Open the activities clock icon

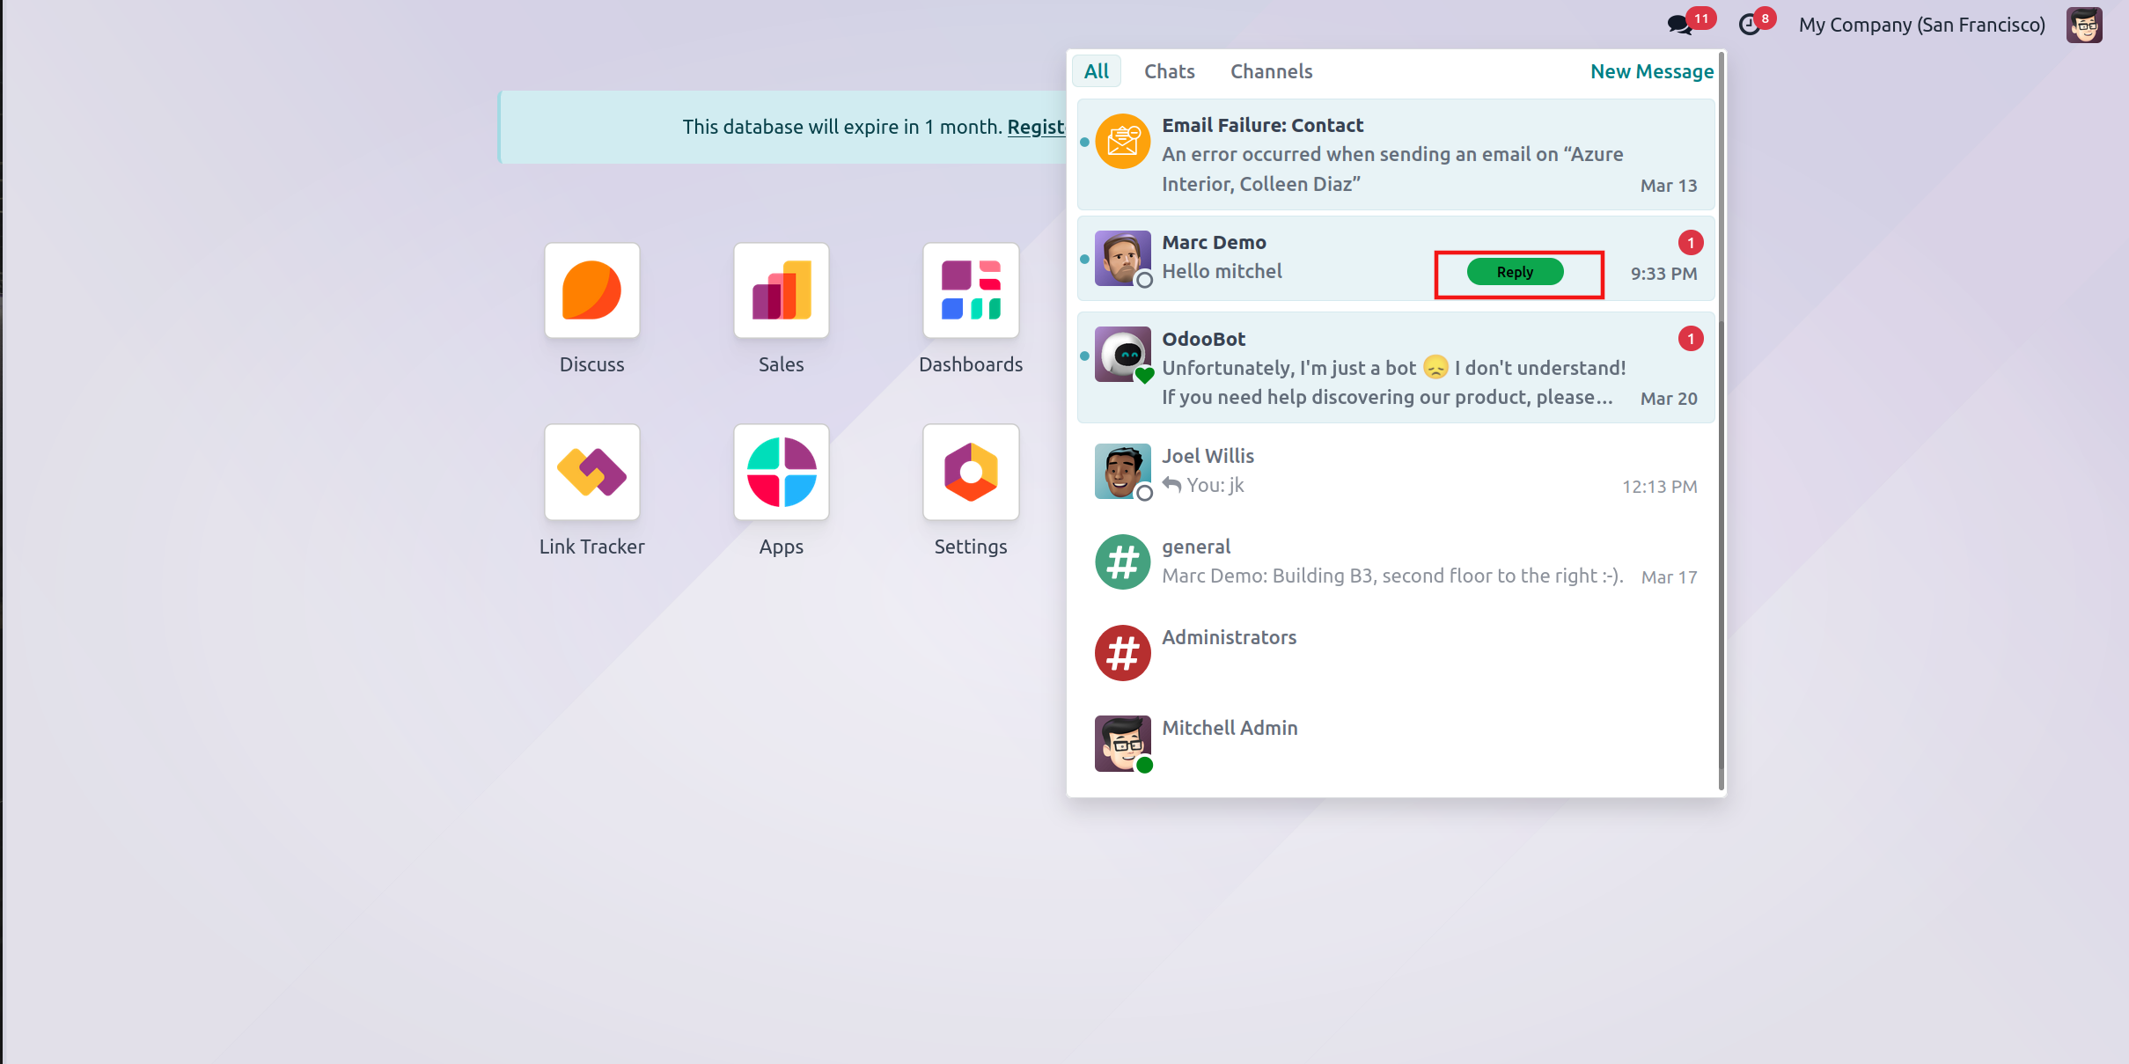pyautogui.click(x=1750, y=25)
